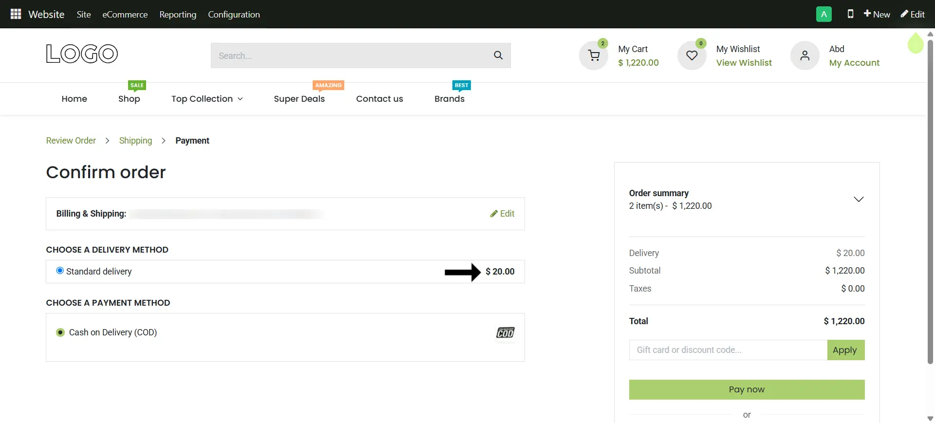Click the user account avatar icon
Screen dimensions: 935x423
[x=804, y=55]
